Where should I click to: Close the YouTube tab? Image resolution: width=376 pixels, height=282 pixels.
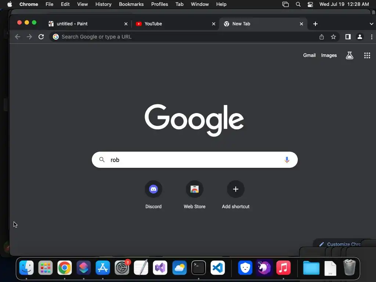coord(214,24)
